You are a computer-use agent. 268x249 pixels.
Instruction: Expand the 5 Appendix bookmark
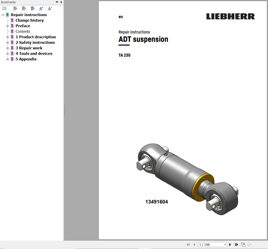(x=8, y=59)
